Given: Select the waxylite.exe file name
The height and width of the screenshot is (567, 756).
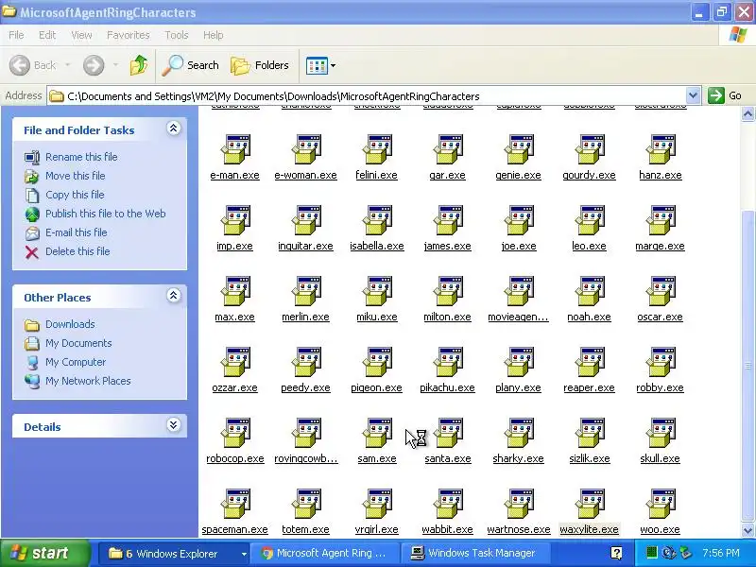Looking at the screenshot, I should click(589, 529).
